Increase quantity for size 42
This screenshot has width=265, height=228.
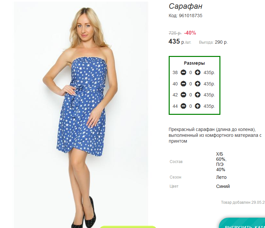click(197, 95)
